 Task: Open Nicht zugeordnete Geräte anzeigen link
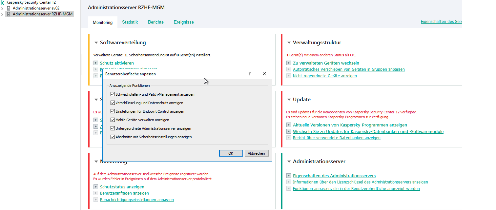[x=325, y=76]
